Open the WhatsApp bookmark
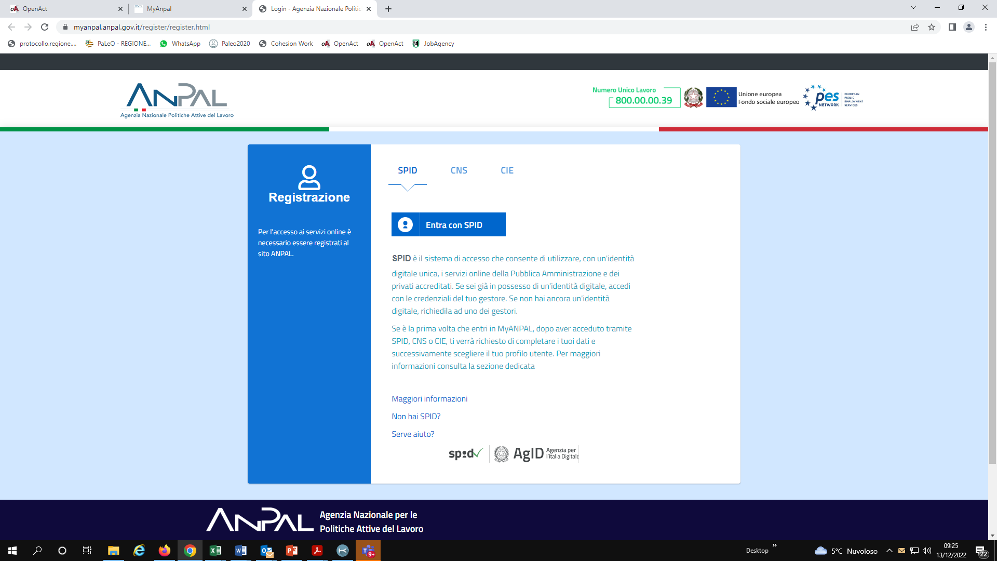Screen dimensions: 997x561 click(180, 44)
